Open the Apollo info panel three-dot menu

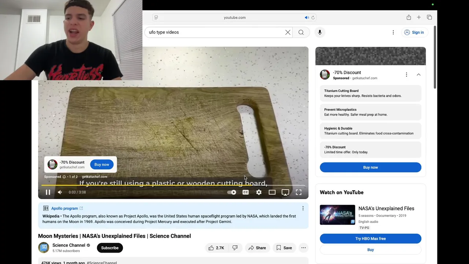tap(303, 208)
